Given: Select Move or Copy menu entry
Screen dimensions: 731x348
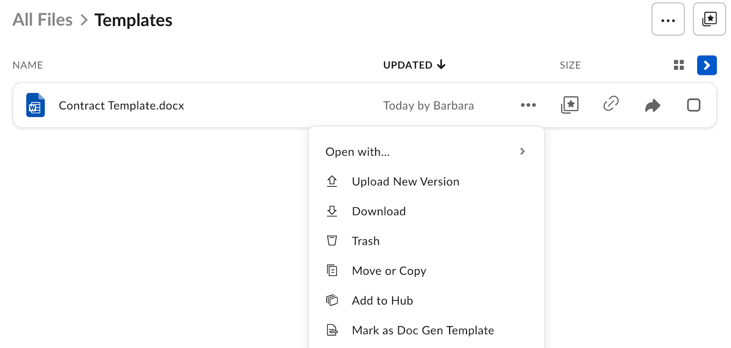Looking at the screenshot, I should click(389, 271).
